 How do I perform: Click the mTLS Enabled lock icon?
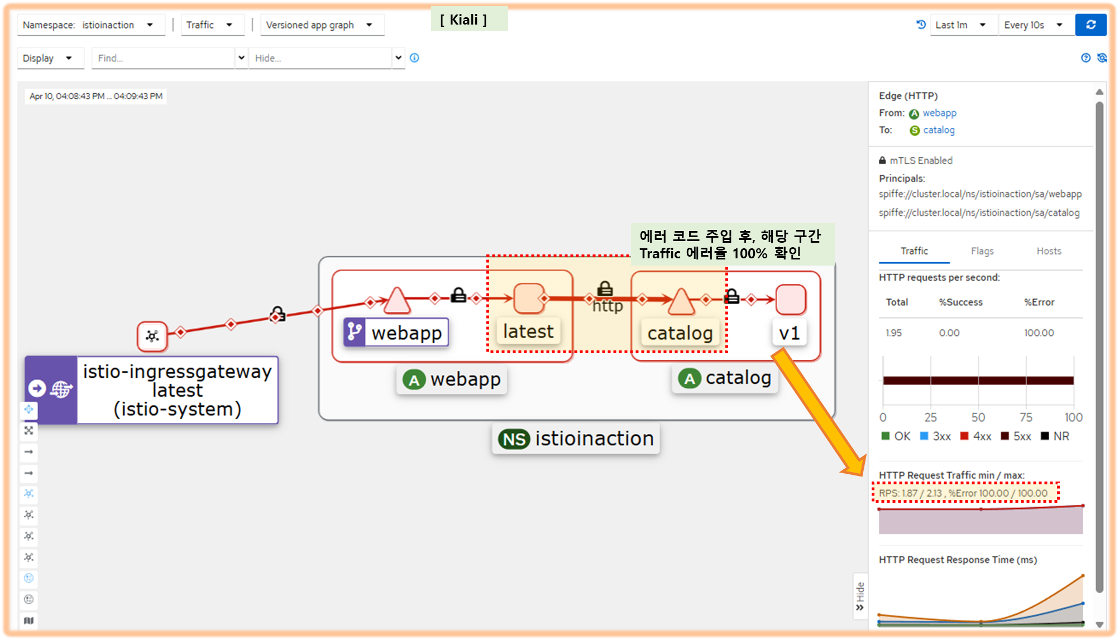click(882, 160)
